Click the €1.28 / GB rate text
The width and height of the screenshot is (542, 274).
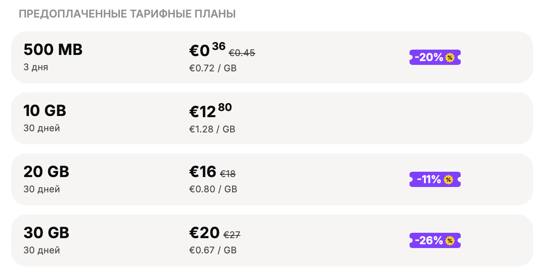[212, 129]
